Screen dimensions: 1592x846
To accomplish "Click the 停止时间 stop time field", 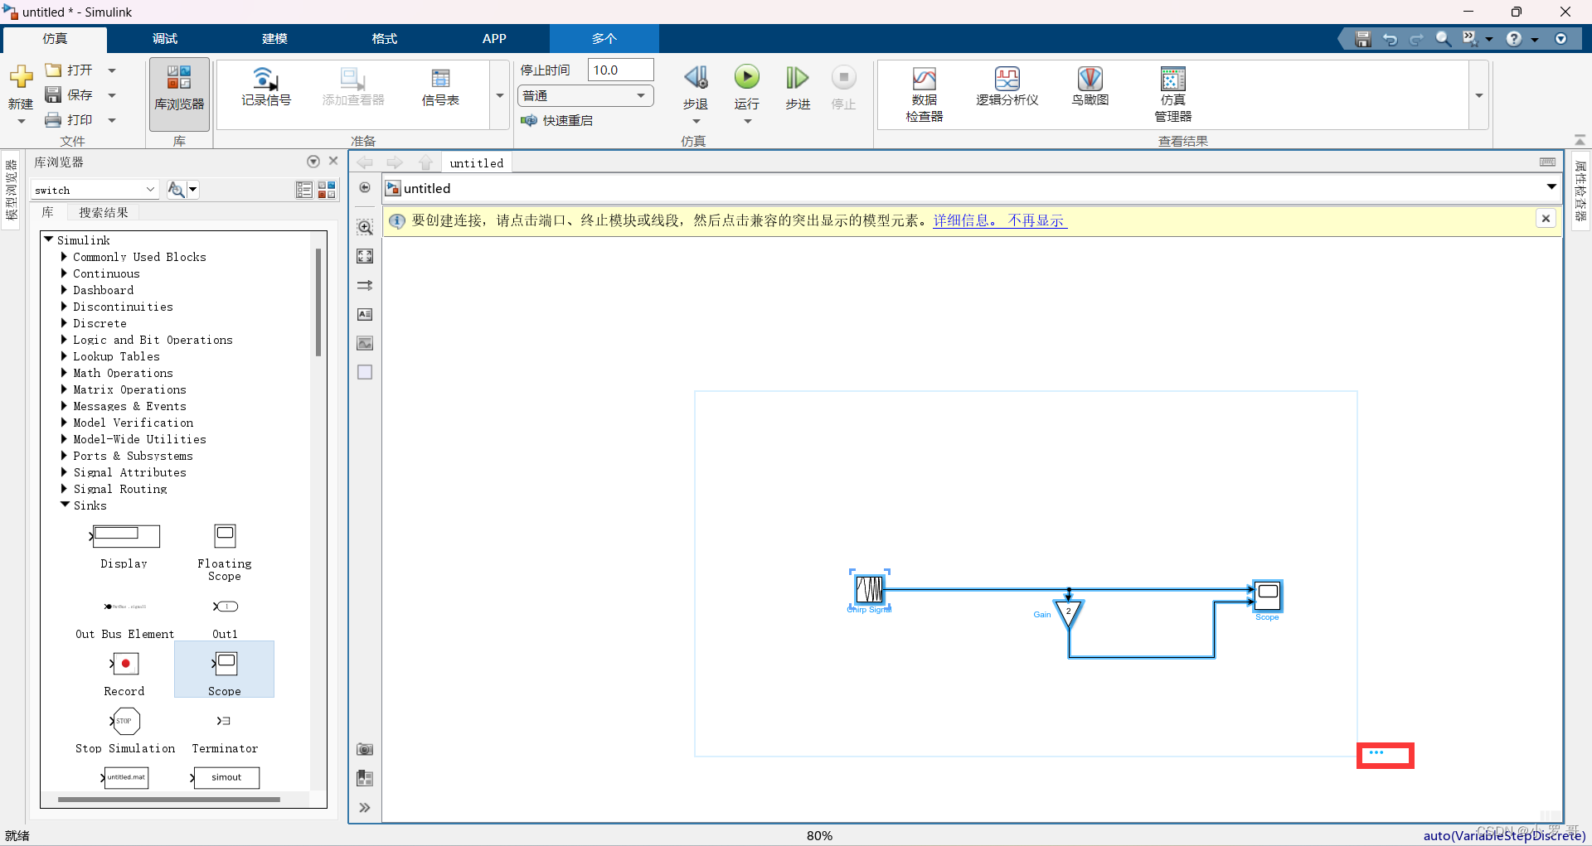I will 620,70.
